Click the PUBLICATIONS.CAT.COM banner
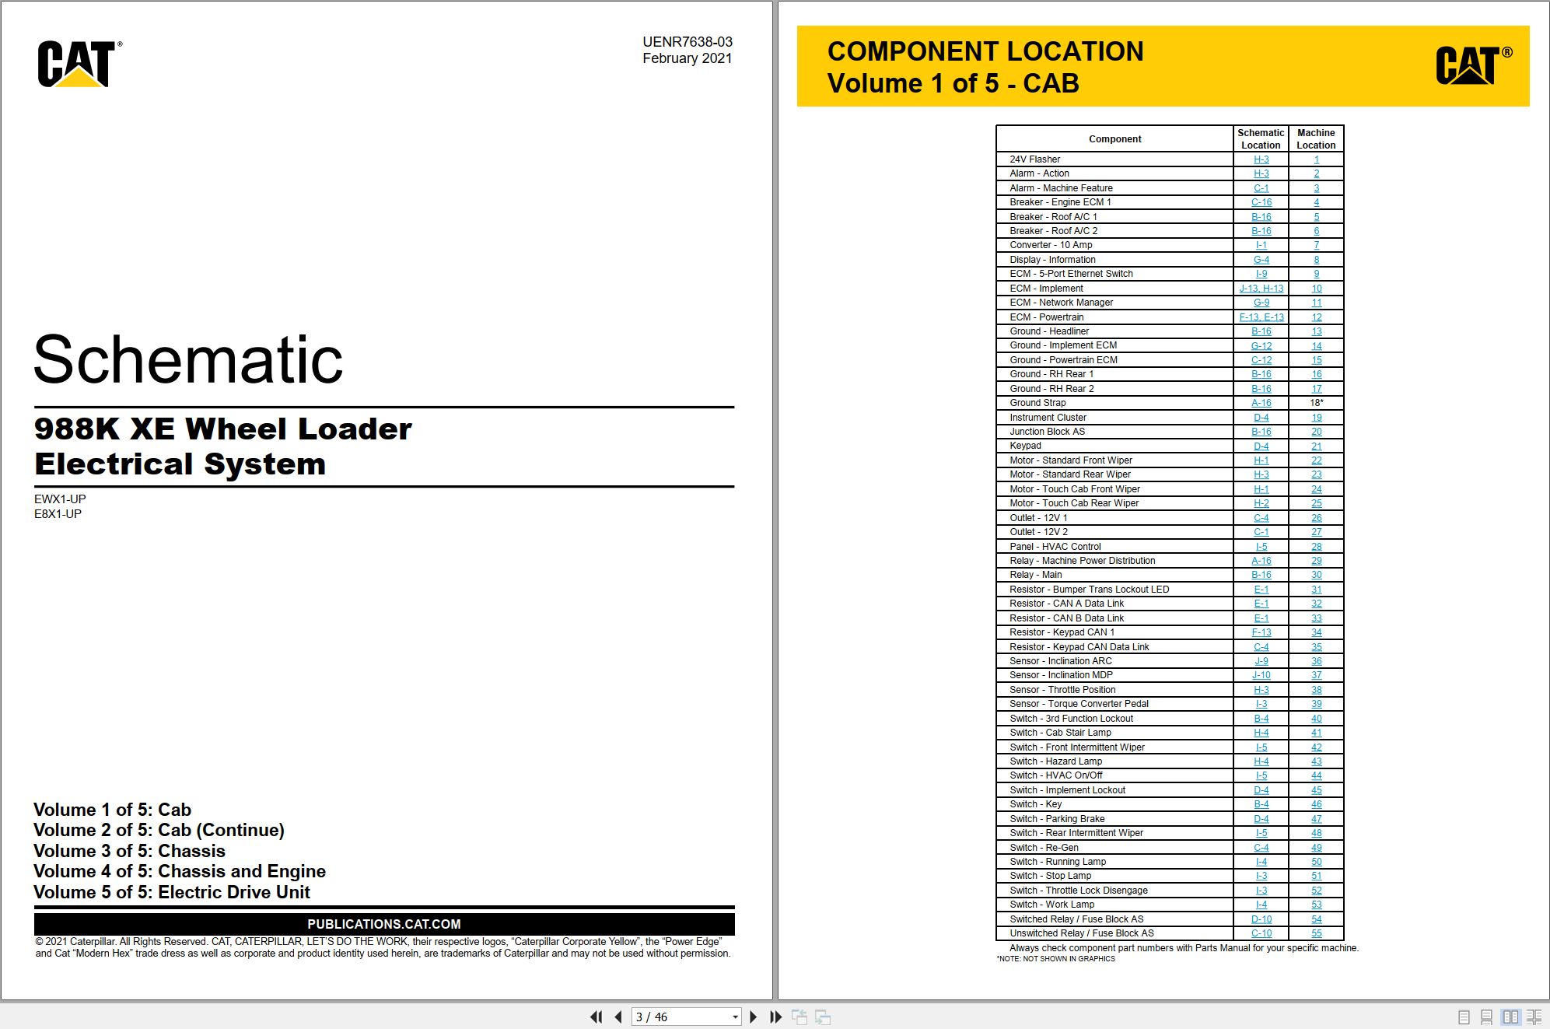This screenshot has height=1029, width=1550. click(x=384, y=924)
